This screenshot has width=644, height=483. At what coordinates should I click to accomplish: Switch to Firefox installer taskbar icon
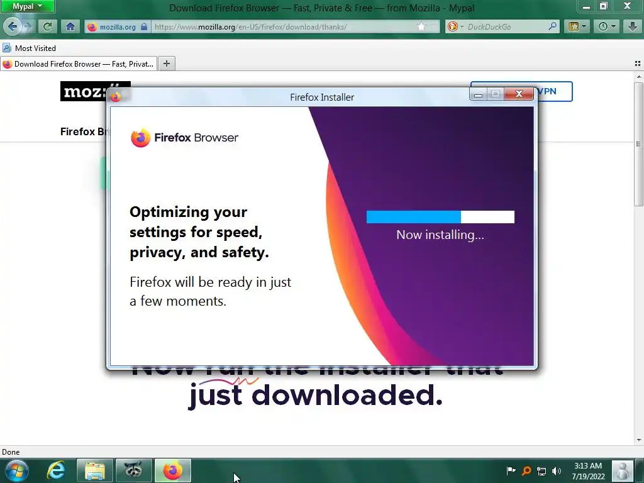click(x=173, y=470)
